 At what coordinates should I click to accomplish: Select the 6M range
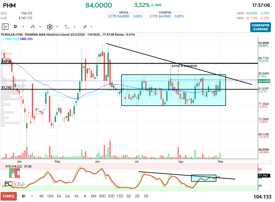94,196
